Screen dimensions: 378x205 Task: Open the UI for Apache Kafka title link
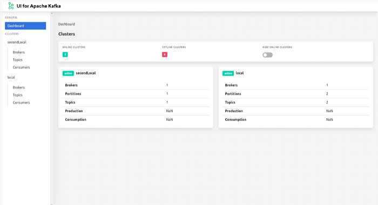[x=38, y=6]
